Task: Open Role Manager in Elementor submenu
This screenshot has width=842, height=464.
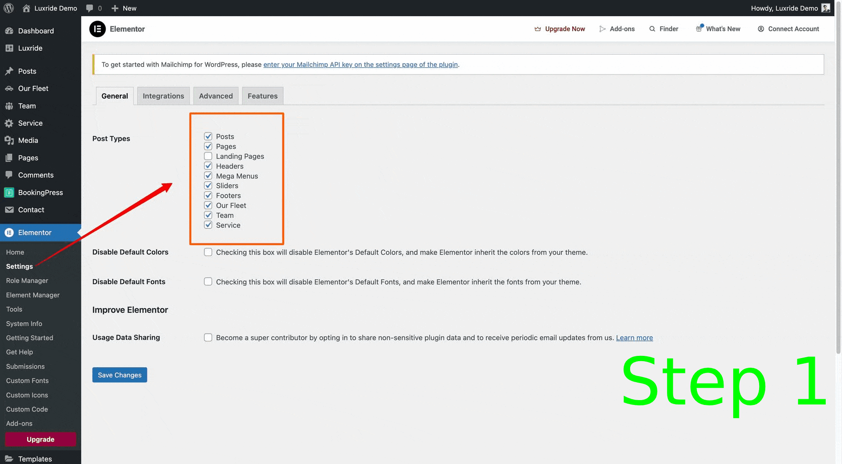Action: point(27,281)
